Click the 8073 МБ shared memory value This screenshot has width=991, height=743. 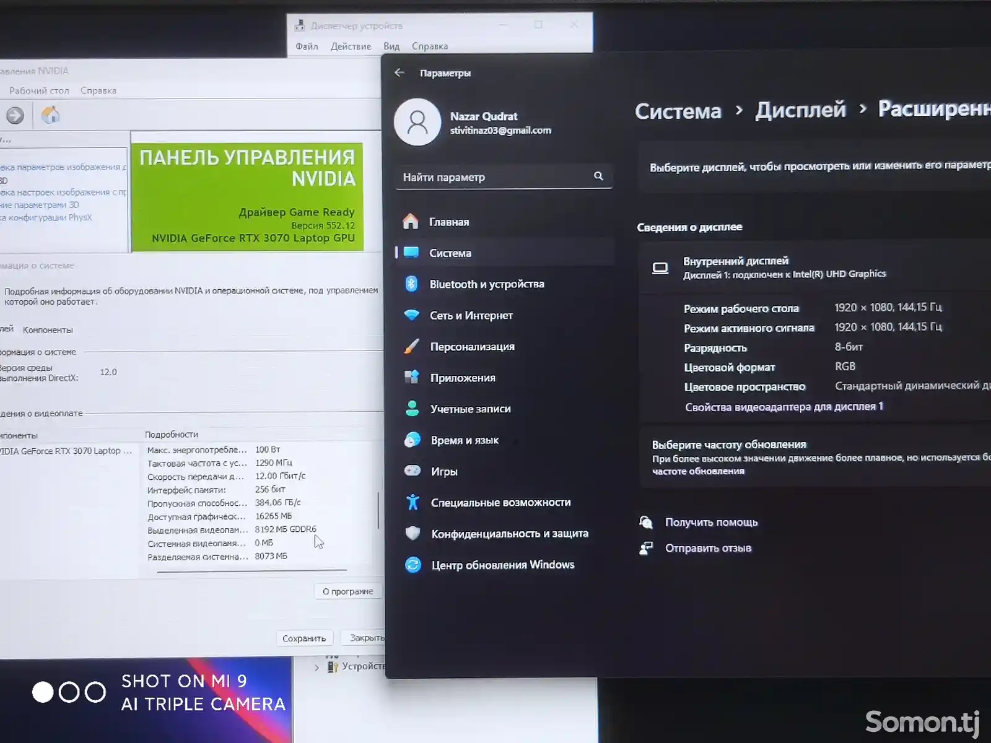271,556
